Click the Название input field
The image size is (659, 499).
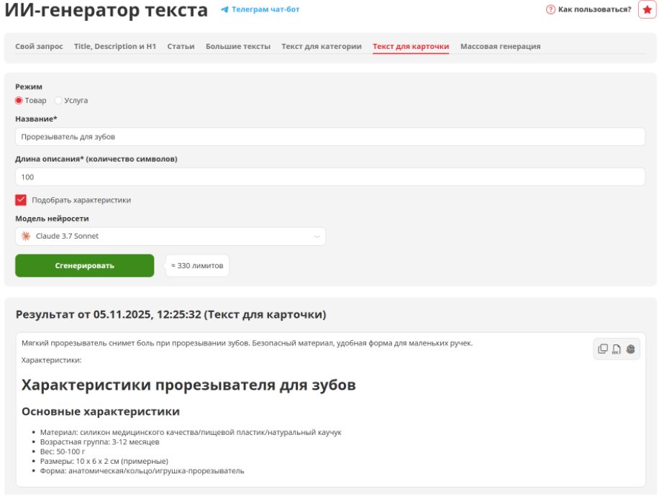tap(329, 137)
